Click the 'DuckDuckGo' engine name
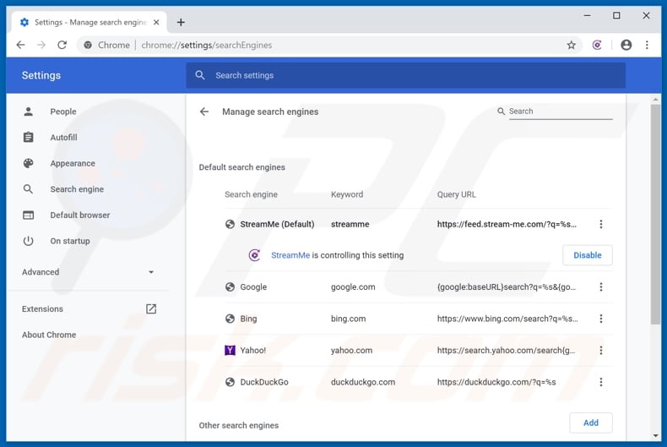Viewport: 667px width, 447px height. click(264, 382)
